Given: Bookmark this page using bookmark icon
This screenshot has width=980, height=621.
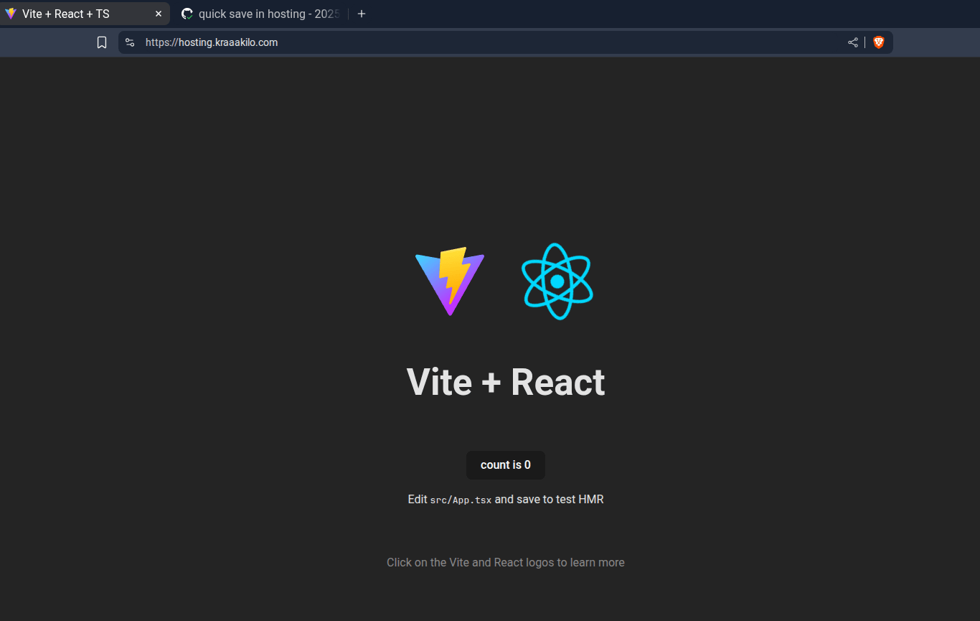Looking at the screenshot, I should point(102,42).
